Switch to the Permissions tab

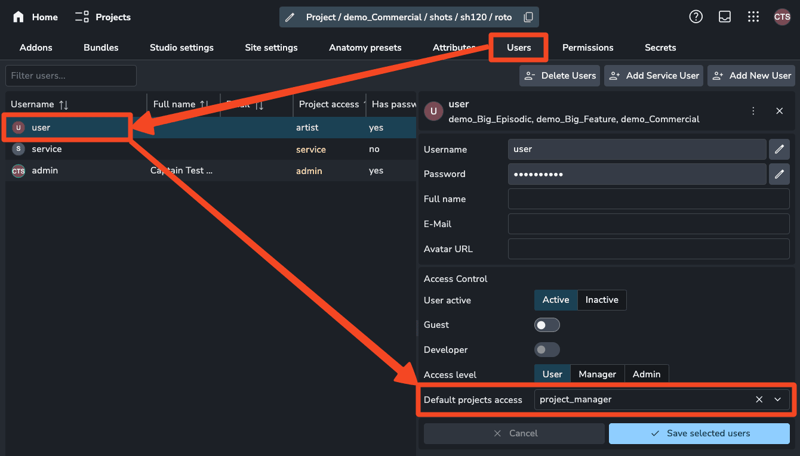tap(587, 47)
